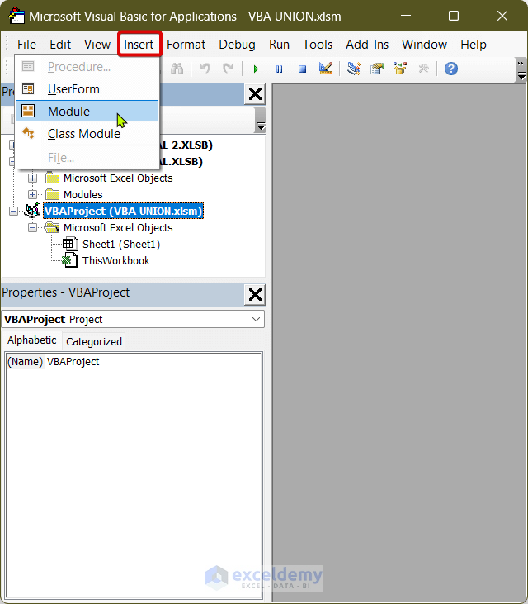Screen dimensions: 528x604
Task: Click the (Name) property label cell
Action: point(26,362)
